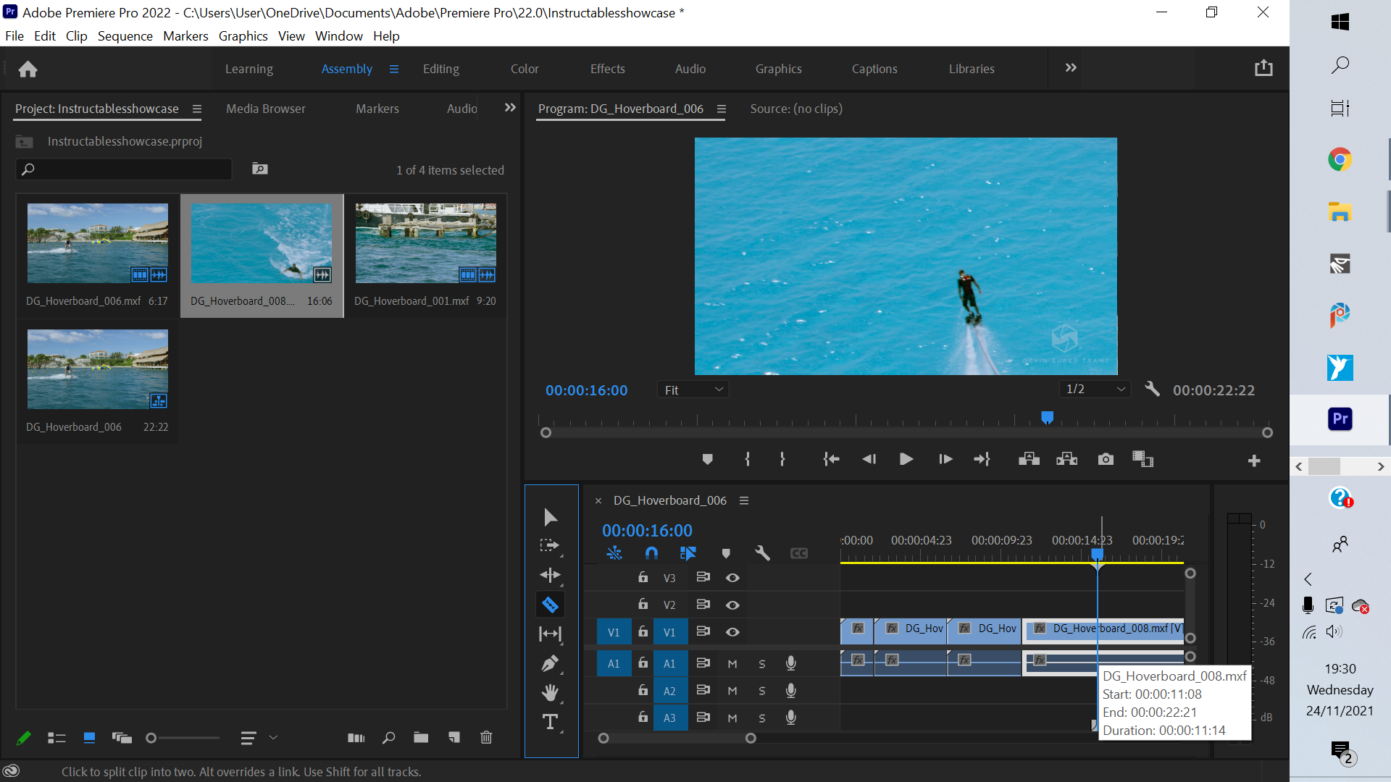Switch to the Editing workspace
Screen dimensions: 1391x782
pos(440,69)
